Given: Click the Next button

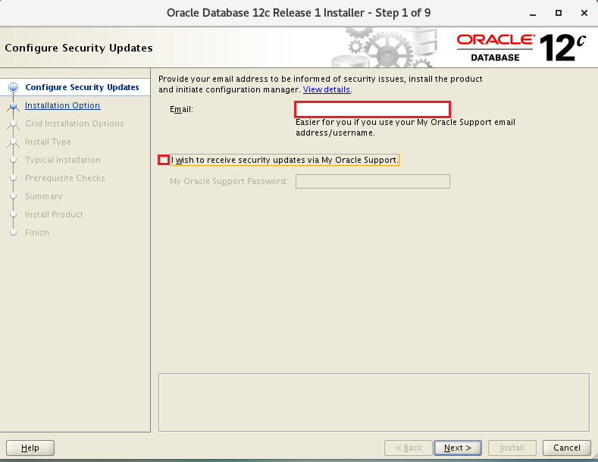Looking at the screenshot, I should click(458, 448).
